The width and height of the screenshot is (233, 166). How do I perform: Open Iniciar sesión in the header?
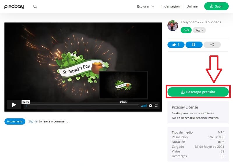pyautogui.click(x=170, y=6)
